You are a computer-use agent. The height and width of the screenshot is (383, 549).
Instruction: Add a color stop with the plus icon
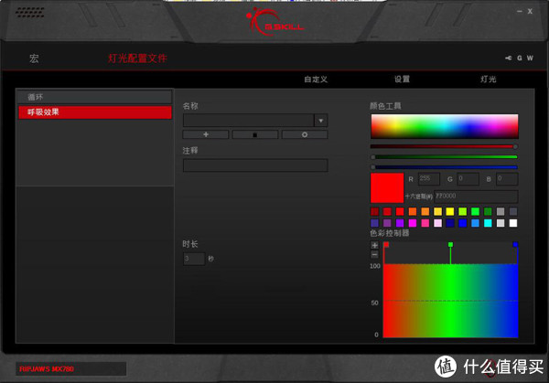click(x=374, y=245)
